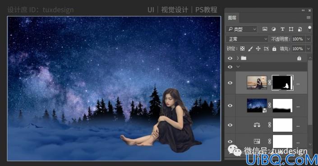
Task: Collapse the Layers panel with double-arrow icon
Action: tap(303, 10)
